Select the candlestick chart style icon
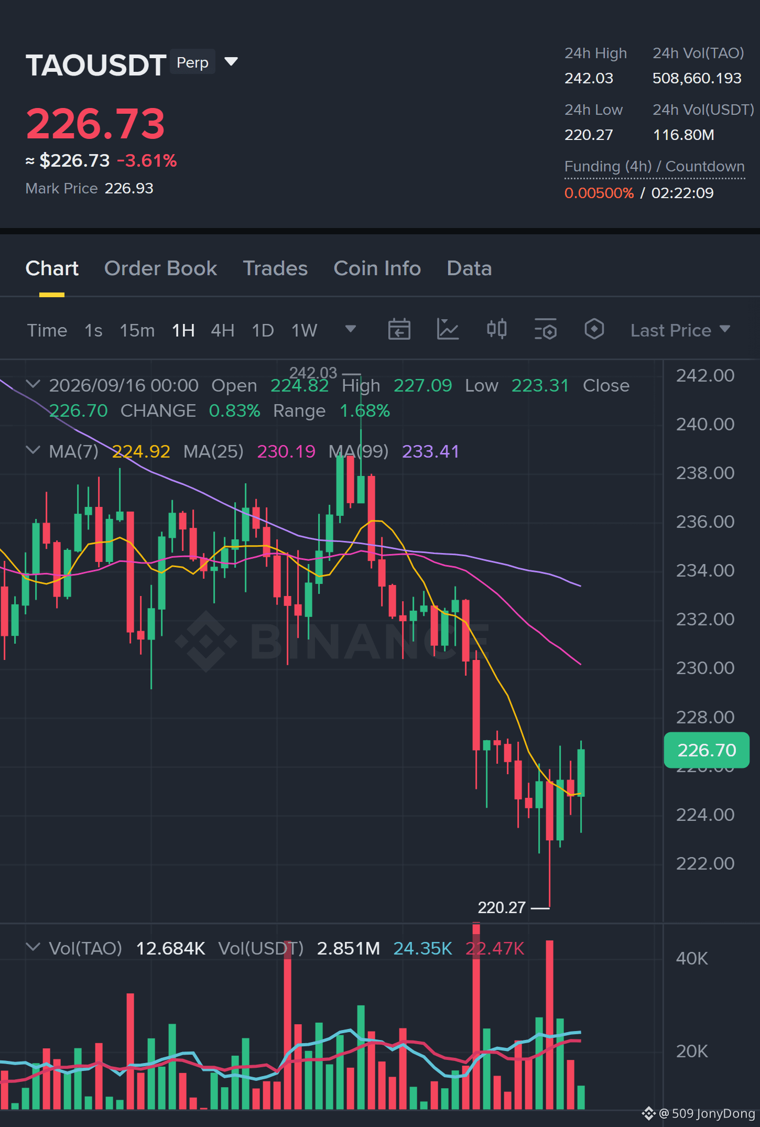Image resolution: width=760 pixels, height=1127 pixels. [496, 330]
